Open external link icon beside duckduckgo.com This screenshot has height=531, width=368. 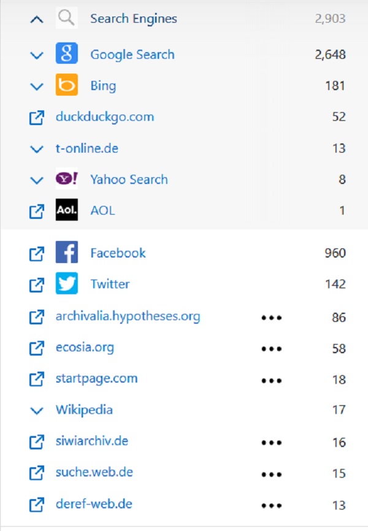click(x=37, y=118)
